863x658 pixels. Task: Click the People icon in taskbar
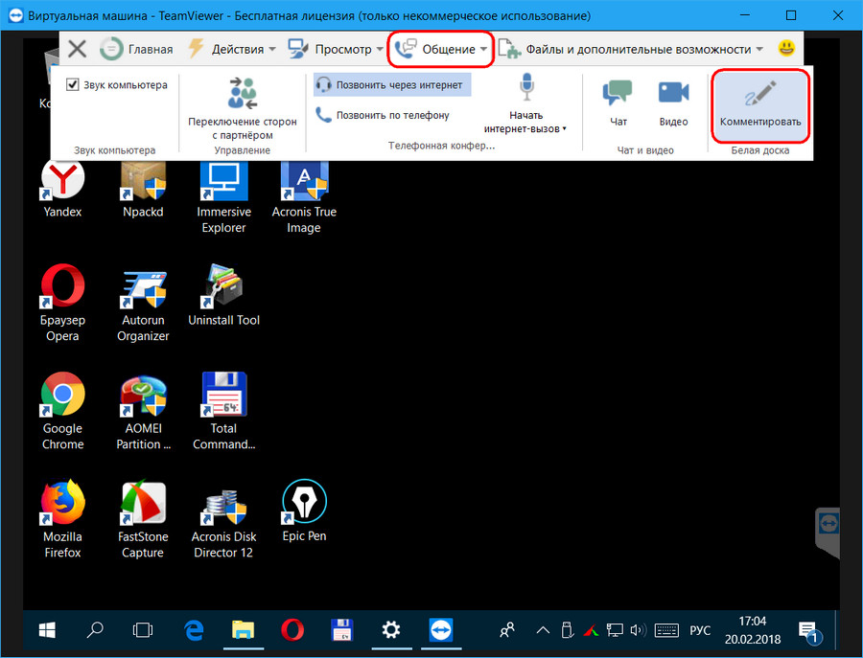(x=507, y=630)
